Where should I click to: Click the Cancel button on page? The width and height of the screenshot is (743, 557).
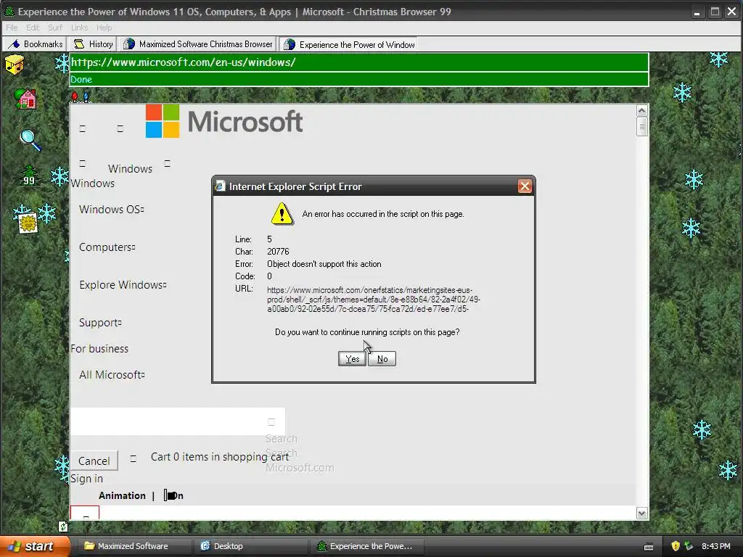pos(94,461)
